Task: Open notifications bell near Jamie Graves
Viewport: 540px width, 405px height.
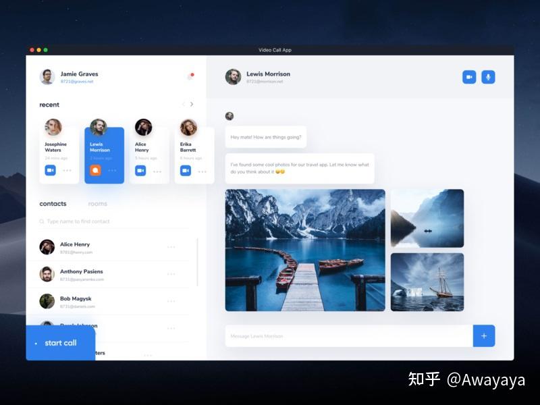Action: coord(191,76)
